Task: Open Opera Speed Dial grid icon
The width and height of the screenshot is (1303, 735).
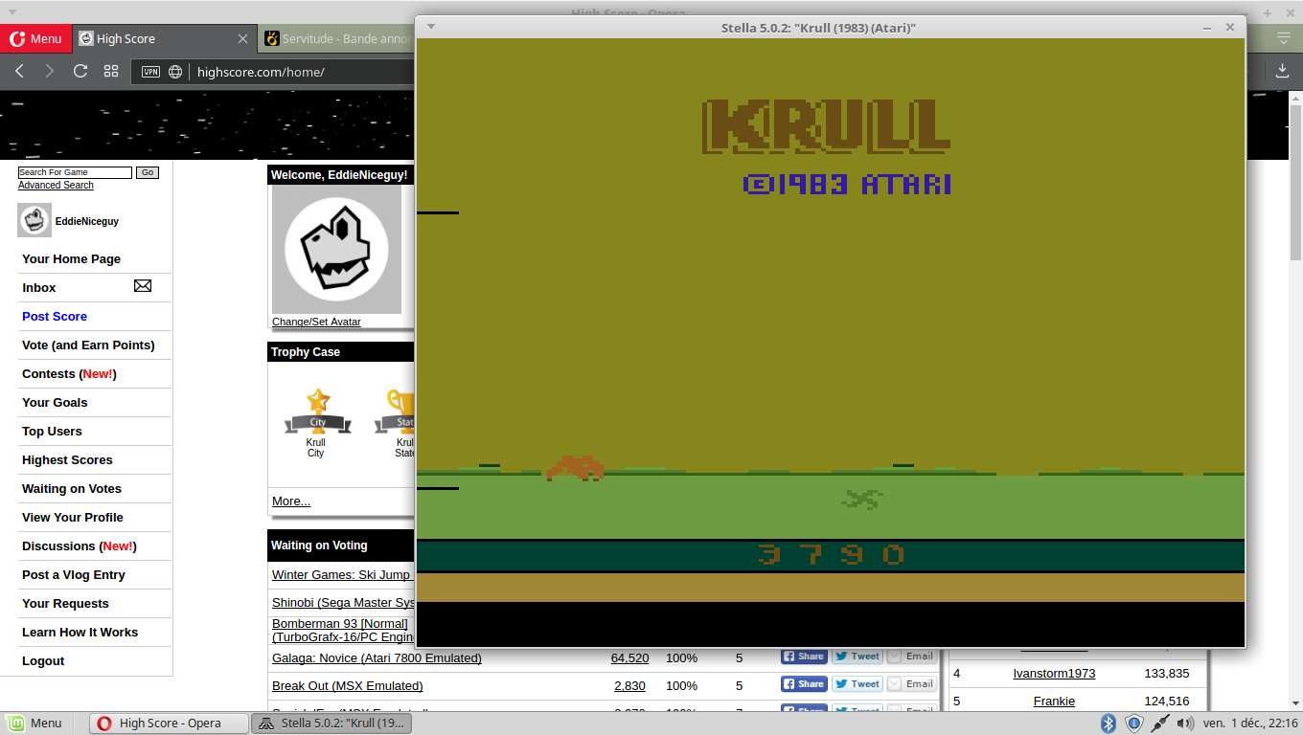Action: pos(111,72)
